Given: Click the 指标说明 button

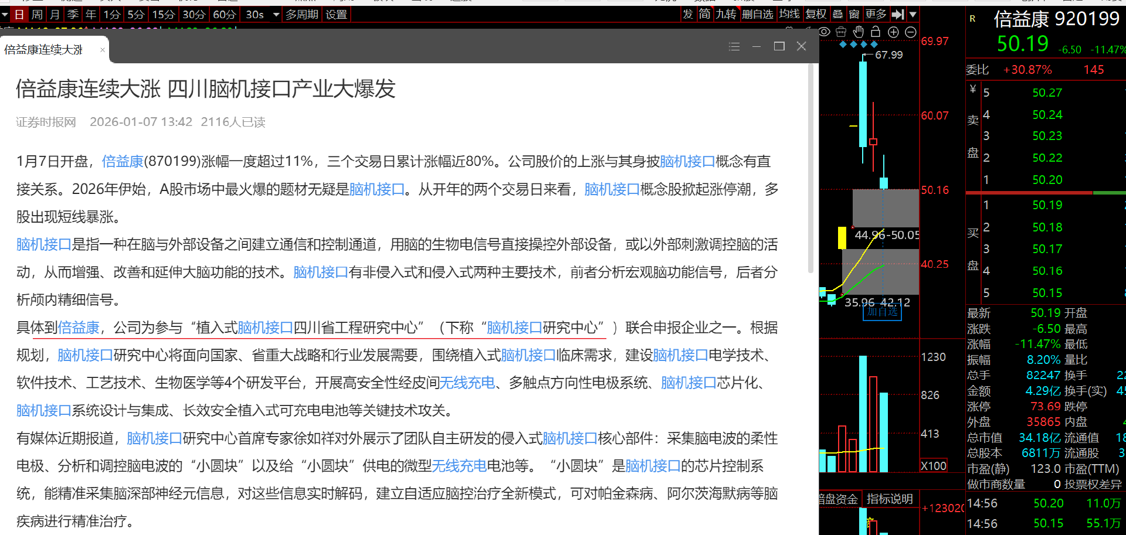Looking at the screenshot, I should click(890, 499).
